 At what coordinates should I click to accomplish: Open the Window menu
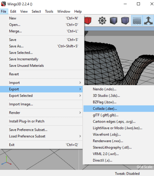pyautogui.click(x=64, y=11)
